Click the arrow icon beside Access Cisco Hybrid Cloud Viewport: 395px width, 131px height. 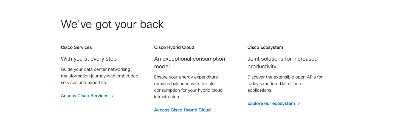tap(215, 110)
